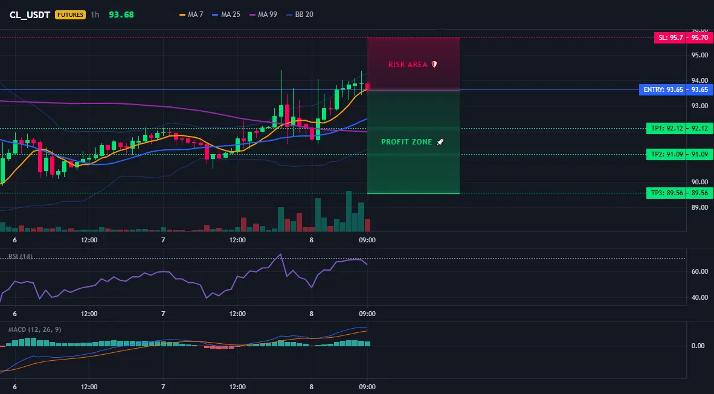
Task: Click the PROFIT ZONE text
Action: point(407,142)
